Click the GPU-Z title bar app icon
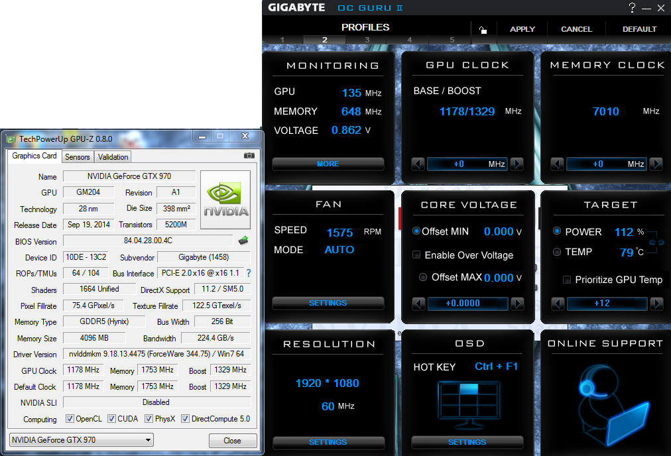The height and width of the screenshot is (456, 671). pyautogui.click(x=11, y=139)
